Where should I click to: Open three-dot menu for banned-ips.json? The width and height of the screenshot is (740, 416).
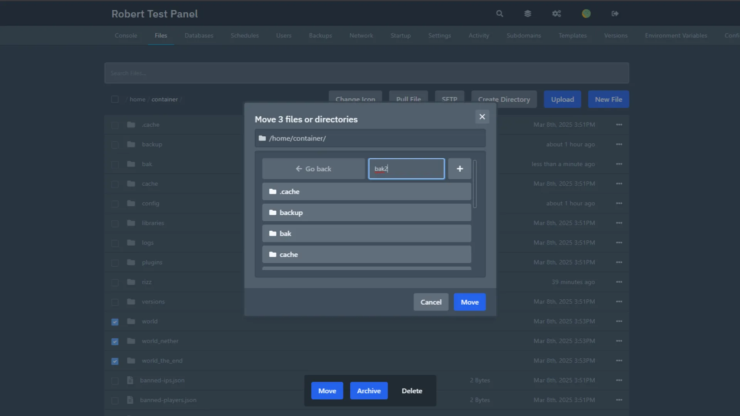[x=619, y=380]
